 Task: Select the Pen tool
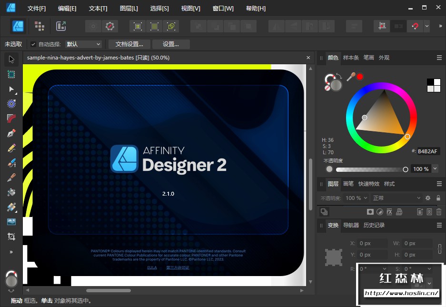(x=11, y=133)
